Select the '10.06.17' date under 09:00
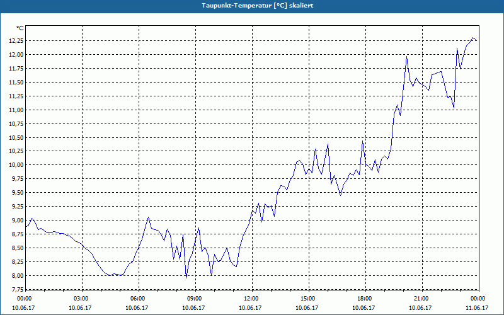Viewport: 504px width, 315px height. click(x=193, y=307)
